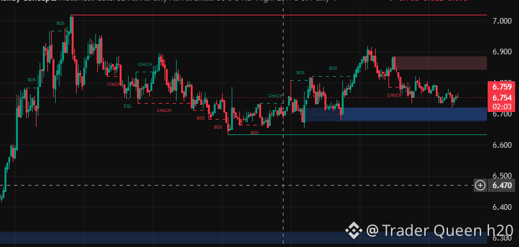
Task: Select the 6.470 crosshair price label
Action: point(502,185)
